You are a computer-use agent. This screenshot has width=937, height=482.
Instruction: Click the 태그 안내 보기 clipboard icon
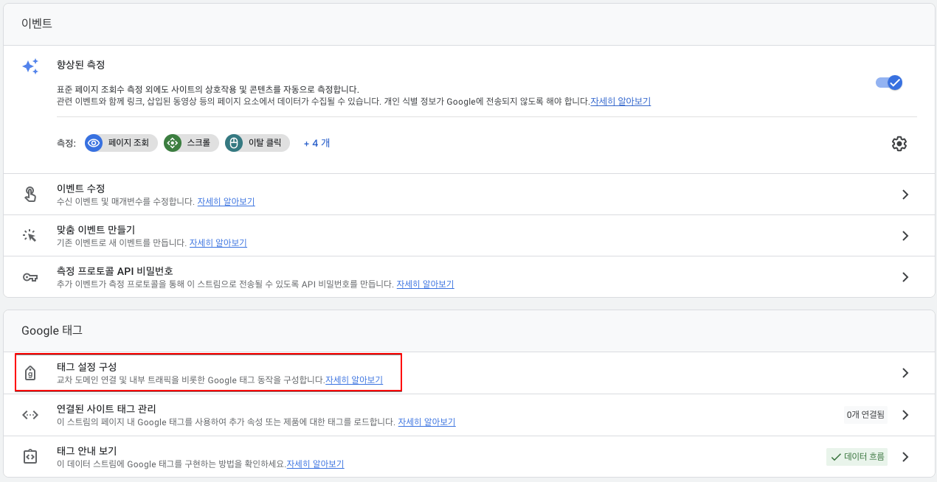[x=30, y=457]
